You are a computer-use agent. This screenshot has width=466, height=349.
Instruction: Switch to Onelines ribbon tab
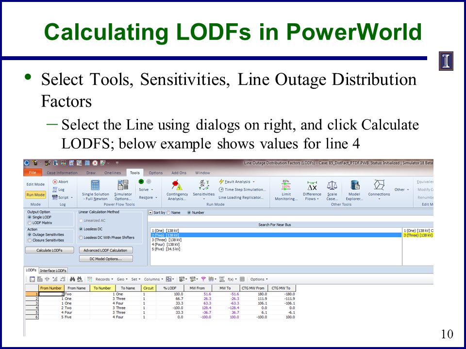(x=112, y=173)
